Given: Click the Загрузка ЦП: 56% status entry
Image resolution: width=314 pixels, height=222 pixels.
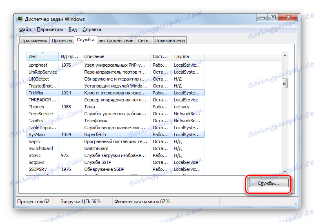Looking at the screenshot, I should coord(80,201).
